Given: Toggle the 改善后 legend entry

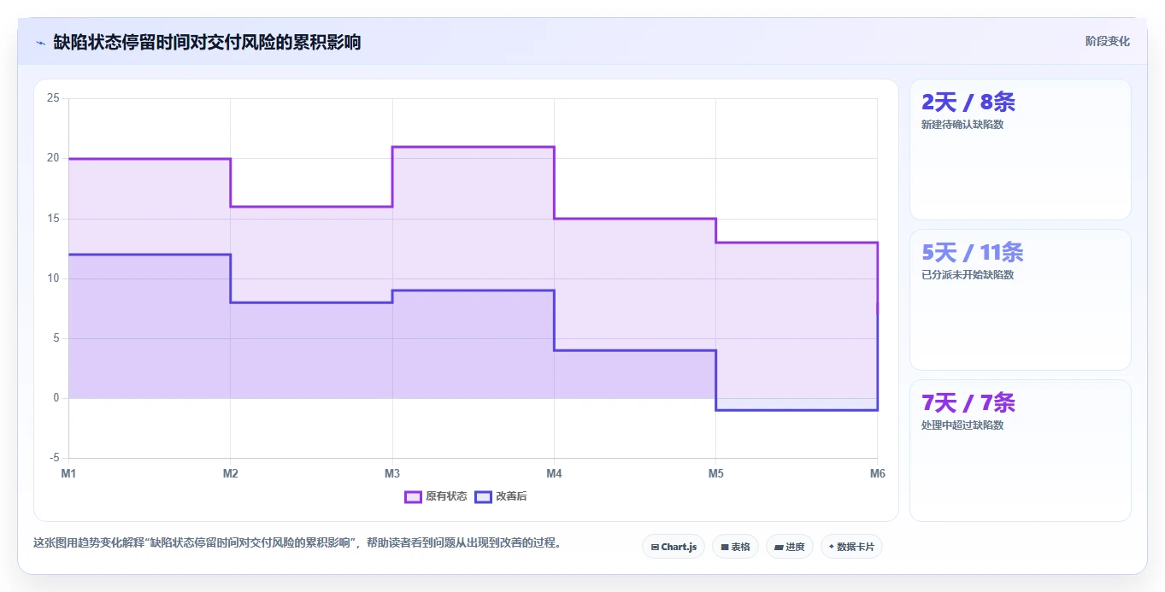Looking at the screenshot, I should 501,496.
